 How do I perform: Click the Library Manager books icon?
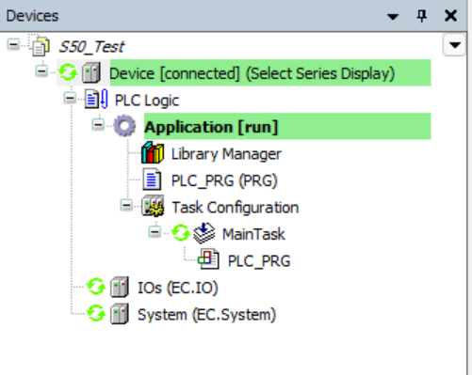click(153, 153)
